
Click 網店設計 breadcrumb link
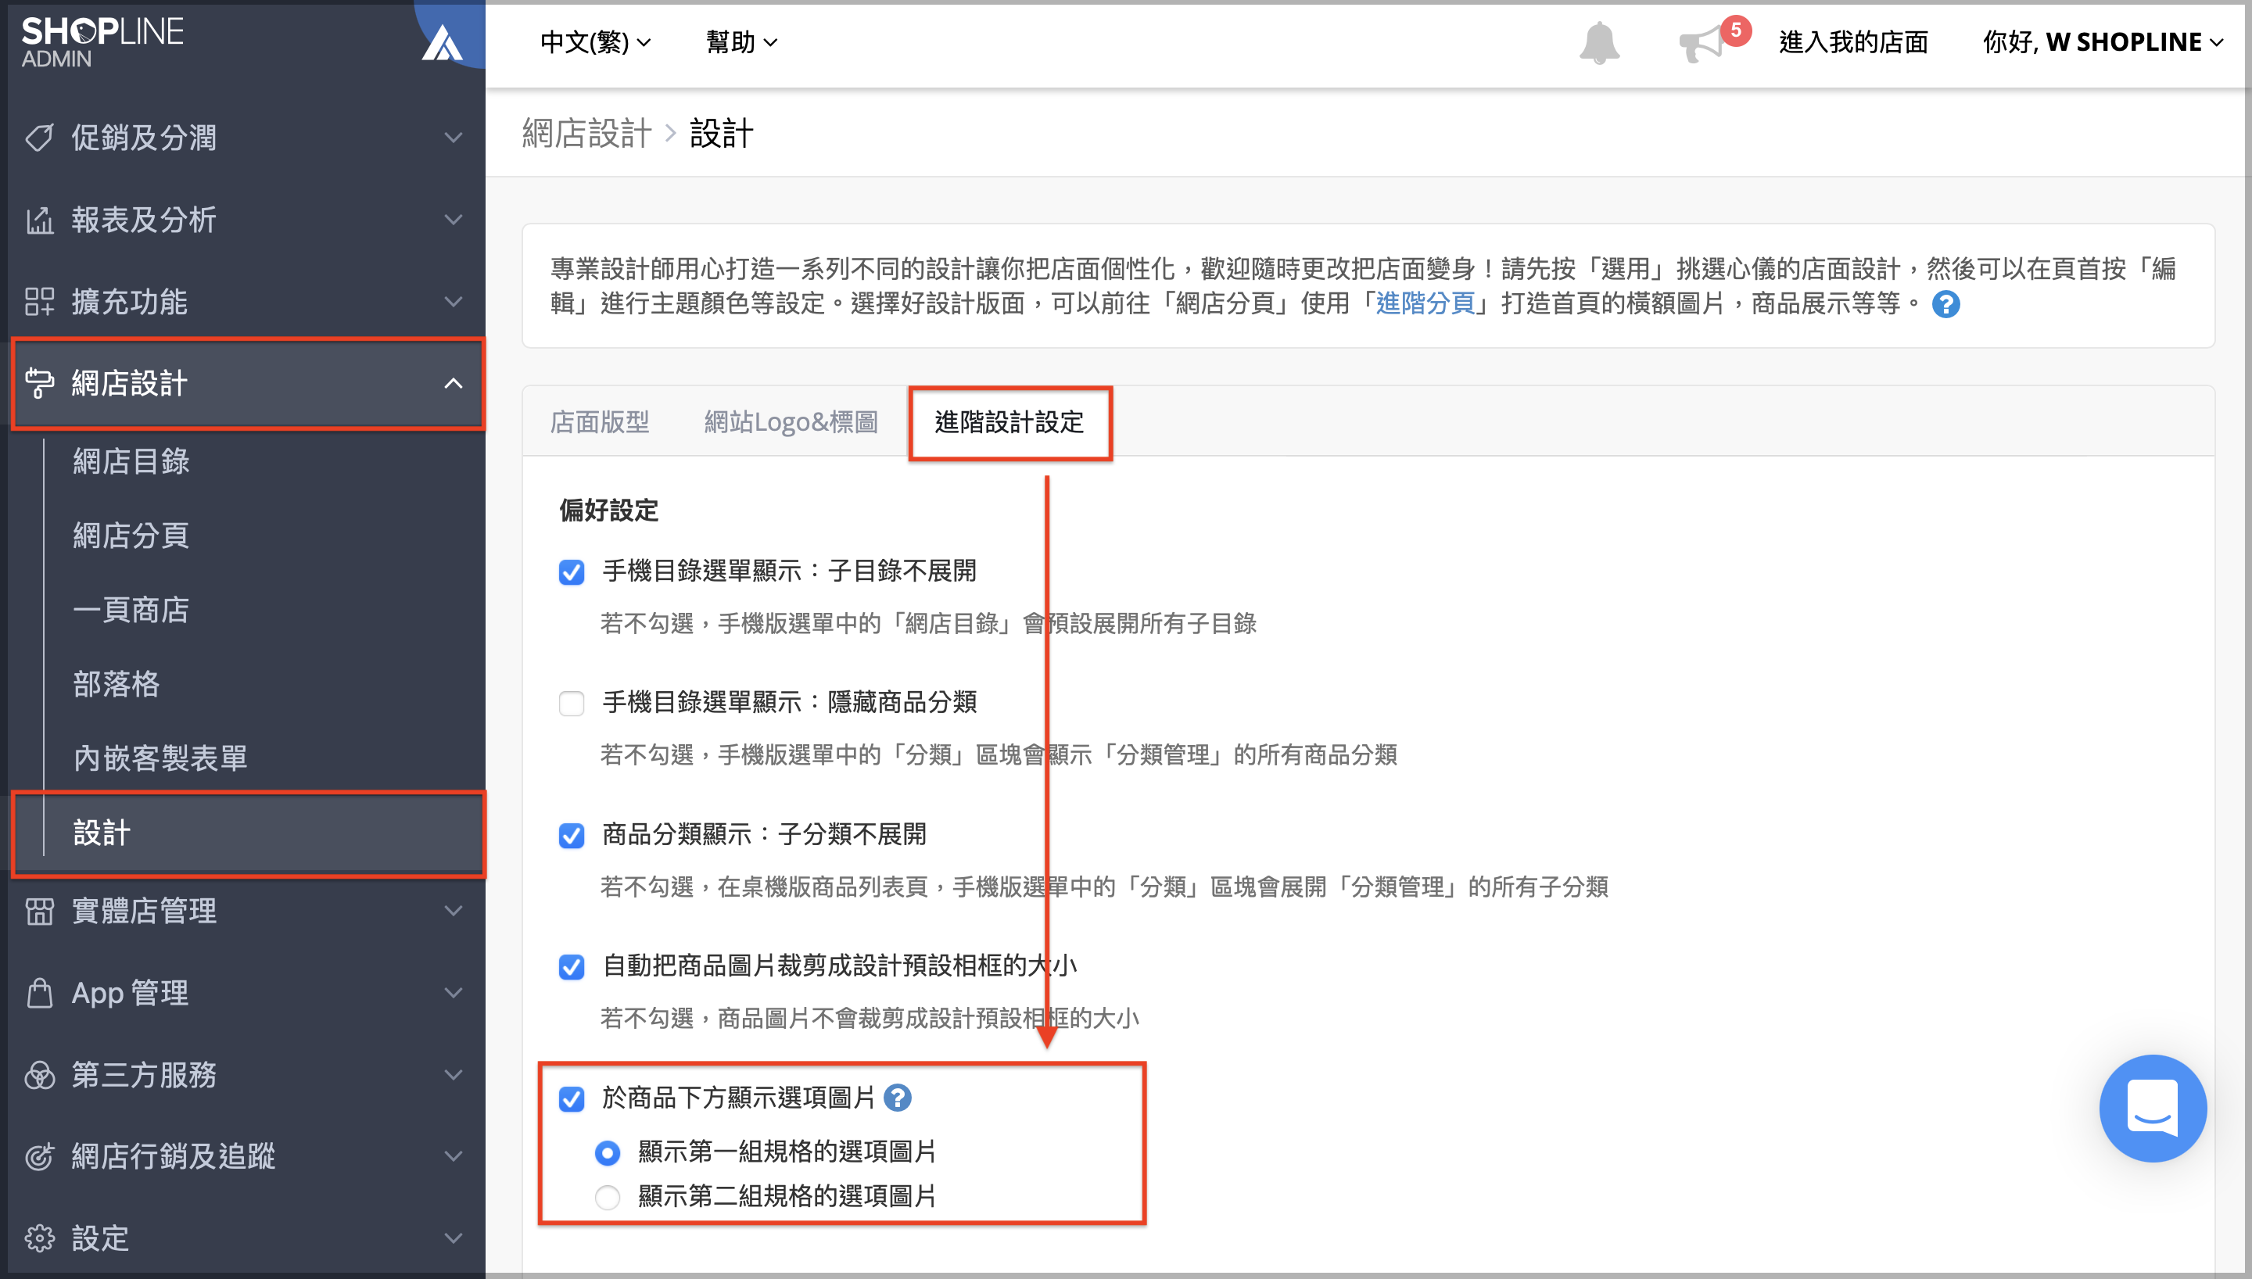click(586, 134)
